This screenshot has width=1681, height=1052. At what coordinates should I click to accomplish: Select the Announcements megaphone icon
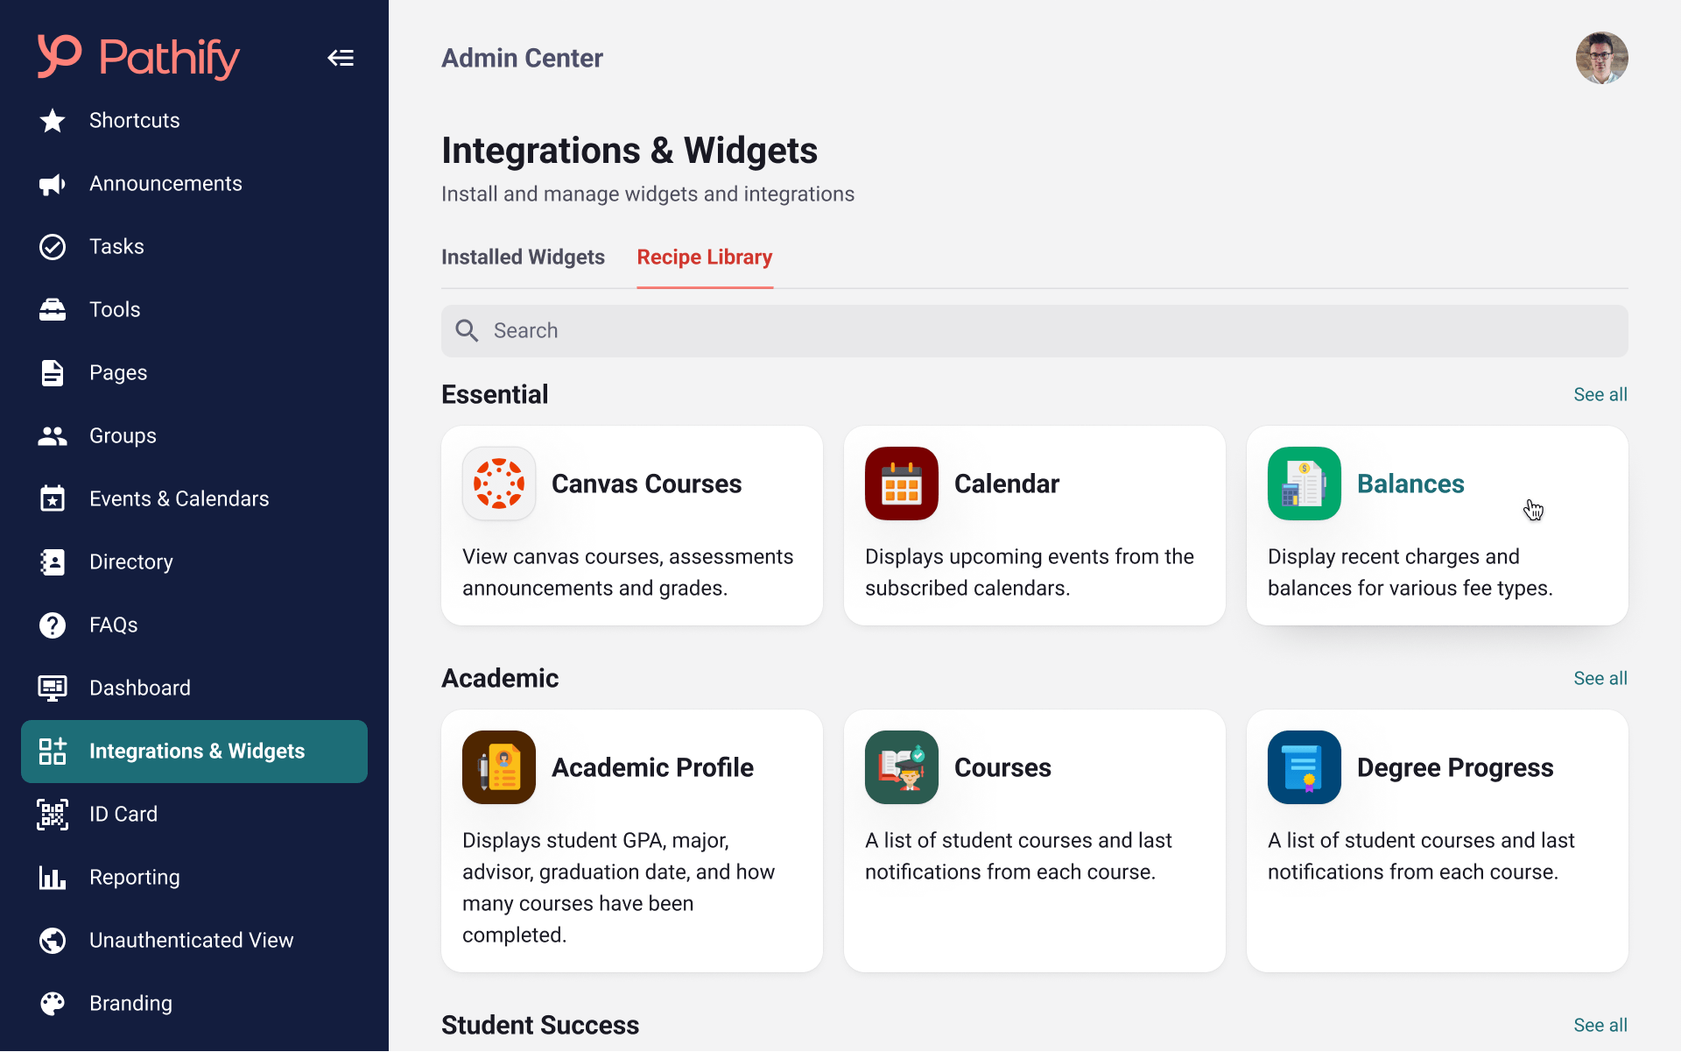pyautogui.click(x=52, y=184)
